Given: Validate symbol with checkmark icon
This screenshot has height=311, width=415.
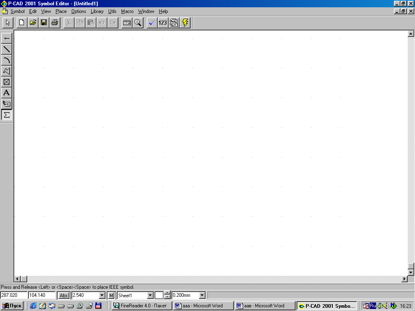Looking at the screenshot, I should pos(152,23).
